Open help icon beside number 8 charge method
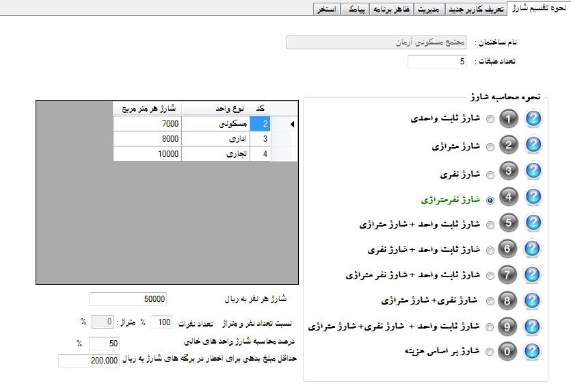The image size is (571, 384). click(532, 300)
